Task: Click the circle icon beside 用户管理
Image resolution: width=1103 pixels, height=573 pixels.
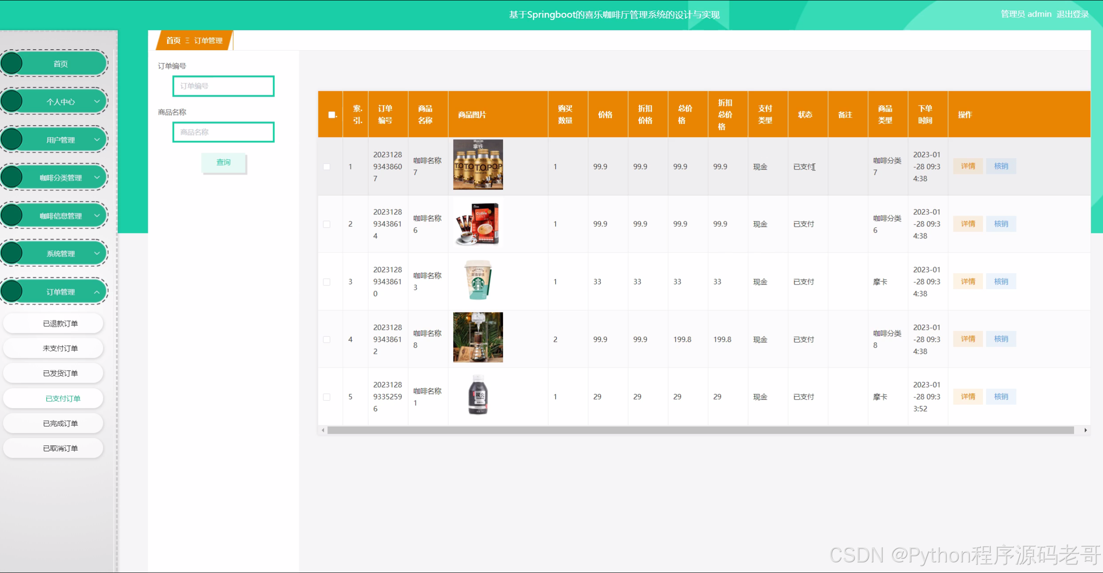Action: coord(12,139)
